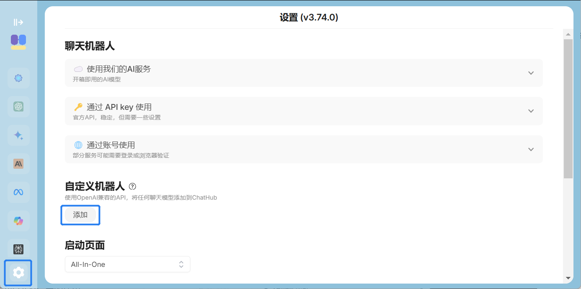Viewport: 581px width, 289px height.
Task: Click the help icon beside 自定义机器人
Action: 132,186
